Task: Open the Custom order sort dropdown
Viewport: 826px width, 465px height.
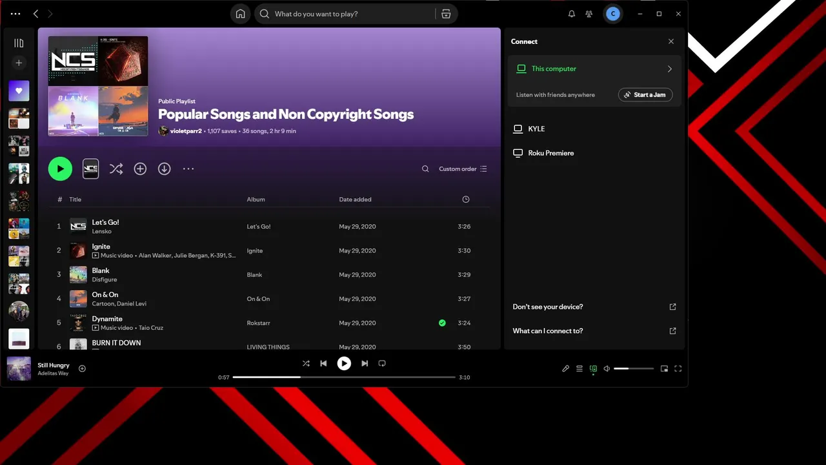Action: [x=463, y=169]
